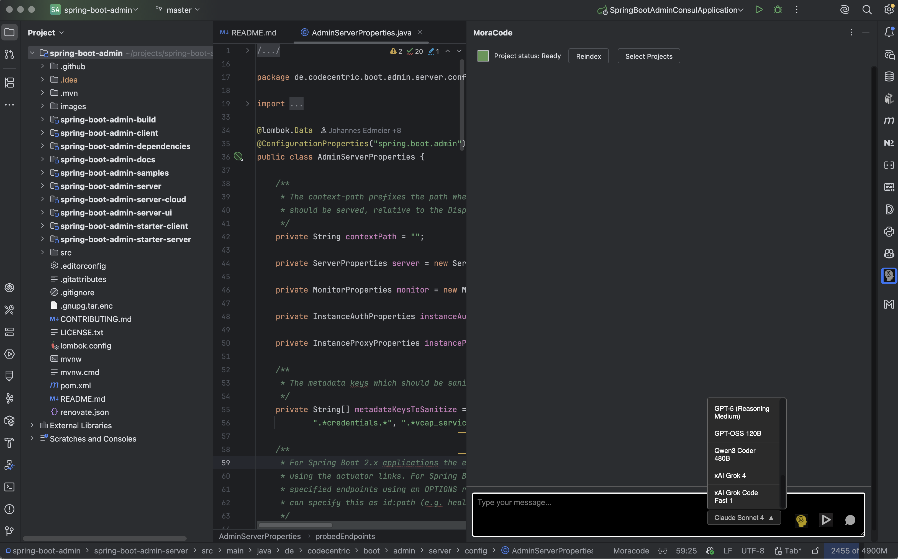The image size is (898, 559).
Task: Send the chat message with paper plane icon
Action: click(x=825, y=520)
